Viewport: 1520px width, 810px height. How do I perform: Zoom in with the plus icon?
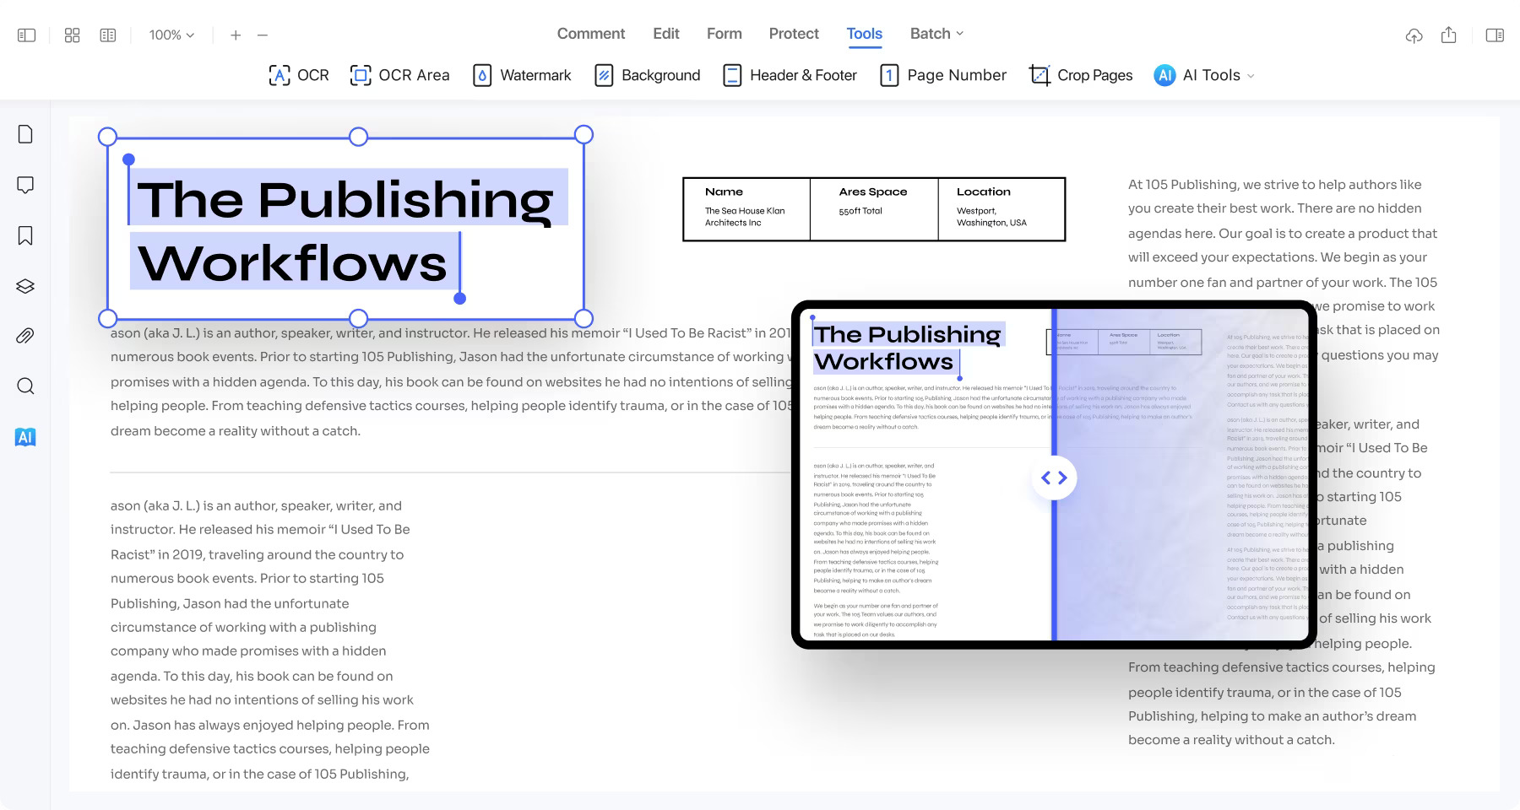[236, 35]
